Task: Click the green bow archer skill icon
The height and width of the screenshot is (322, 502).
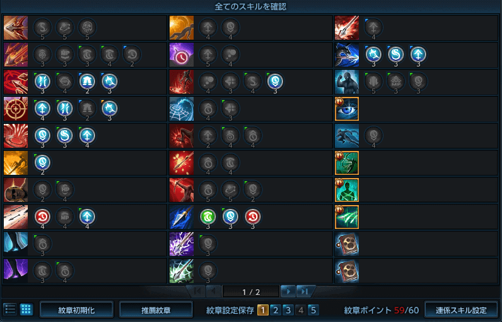Action: [347, 163]
